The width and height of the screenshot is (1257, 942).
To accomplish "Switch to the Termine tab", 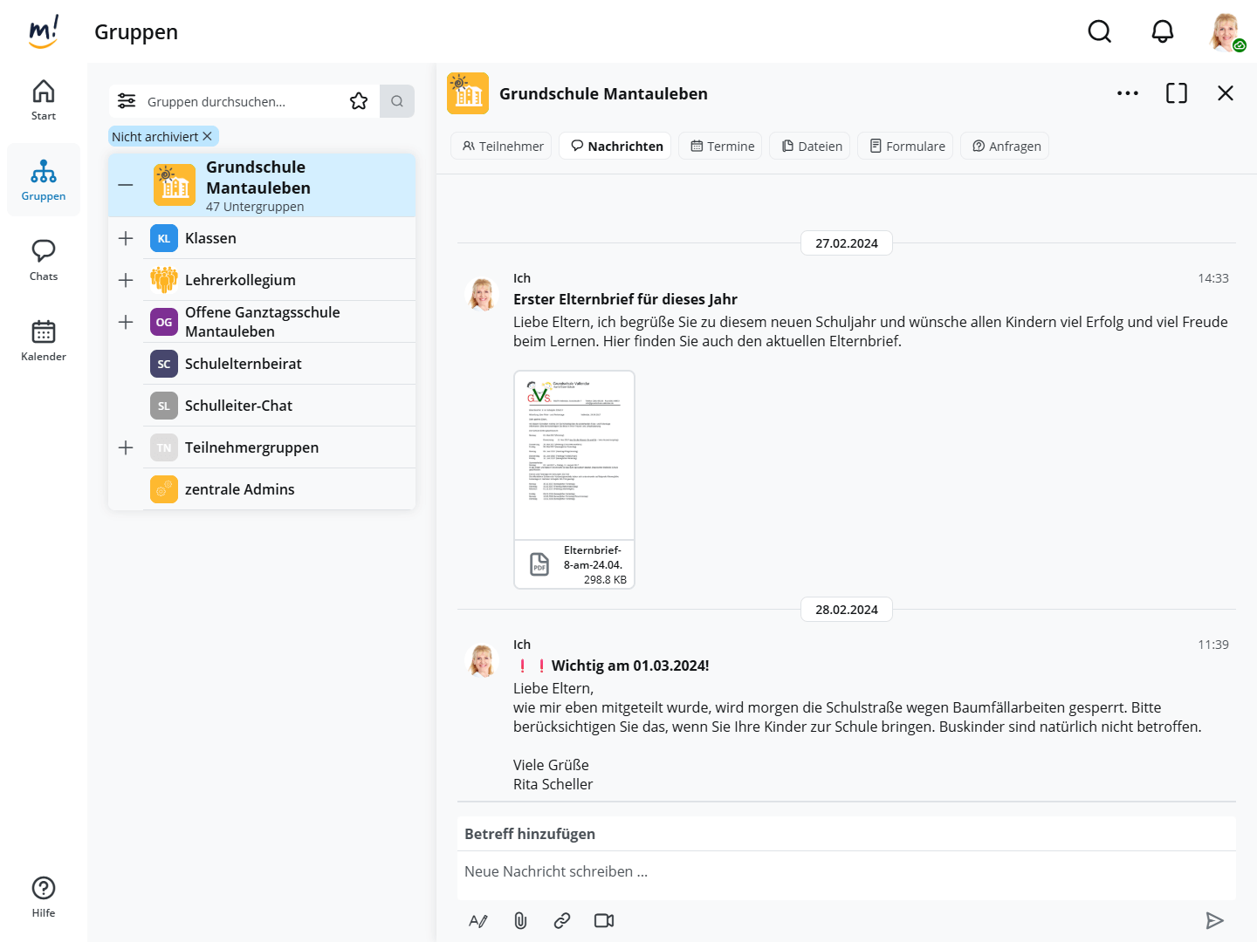I will [721, 146].
